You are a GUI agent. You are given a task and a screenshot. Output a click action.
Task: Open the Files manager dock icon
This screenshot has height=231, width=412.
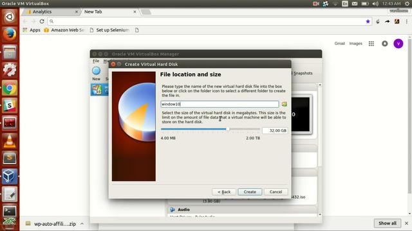click(x=10, y=52)
